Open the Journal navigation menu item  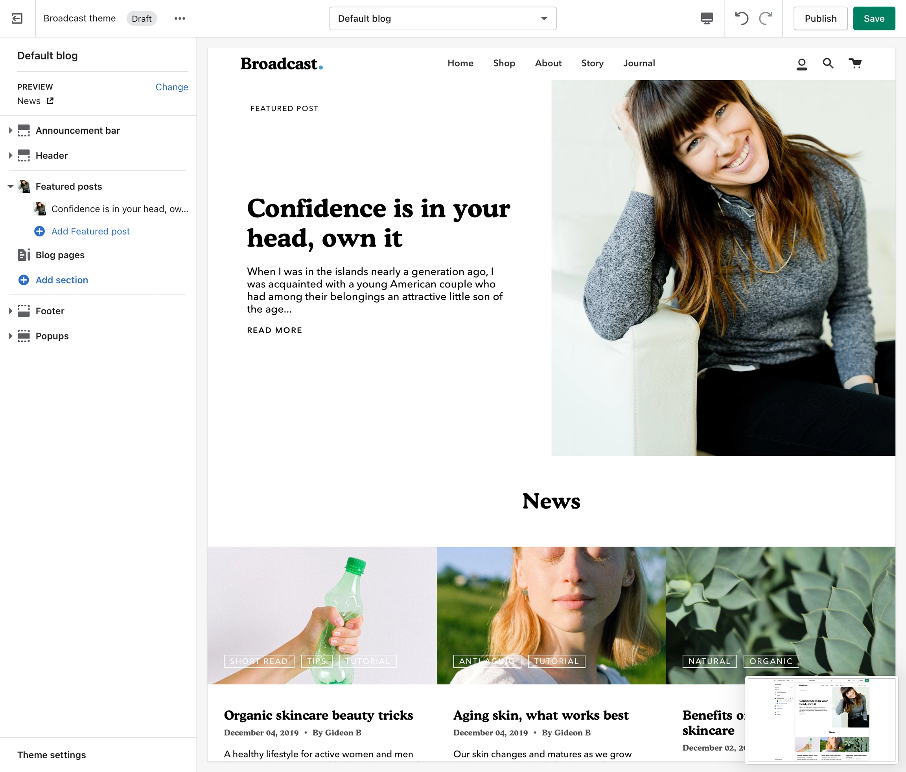pyautogui.click(x=639, y=63)
